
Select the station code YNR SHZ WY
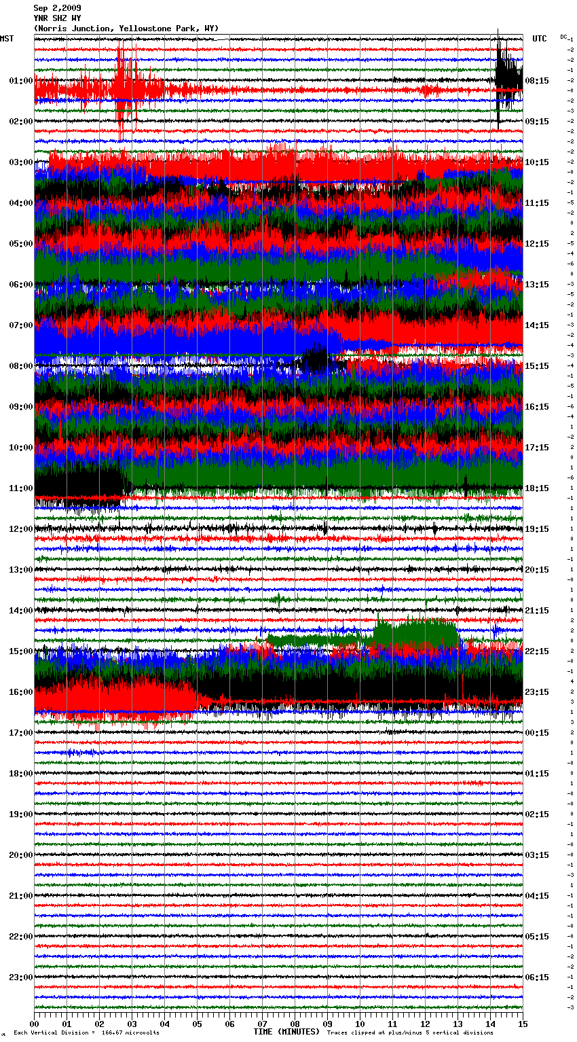(58, 18)
